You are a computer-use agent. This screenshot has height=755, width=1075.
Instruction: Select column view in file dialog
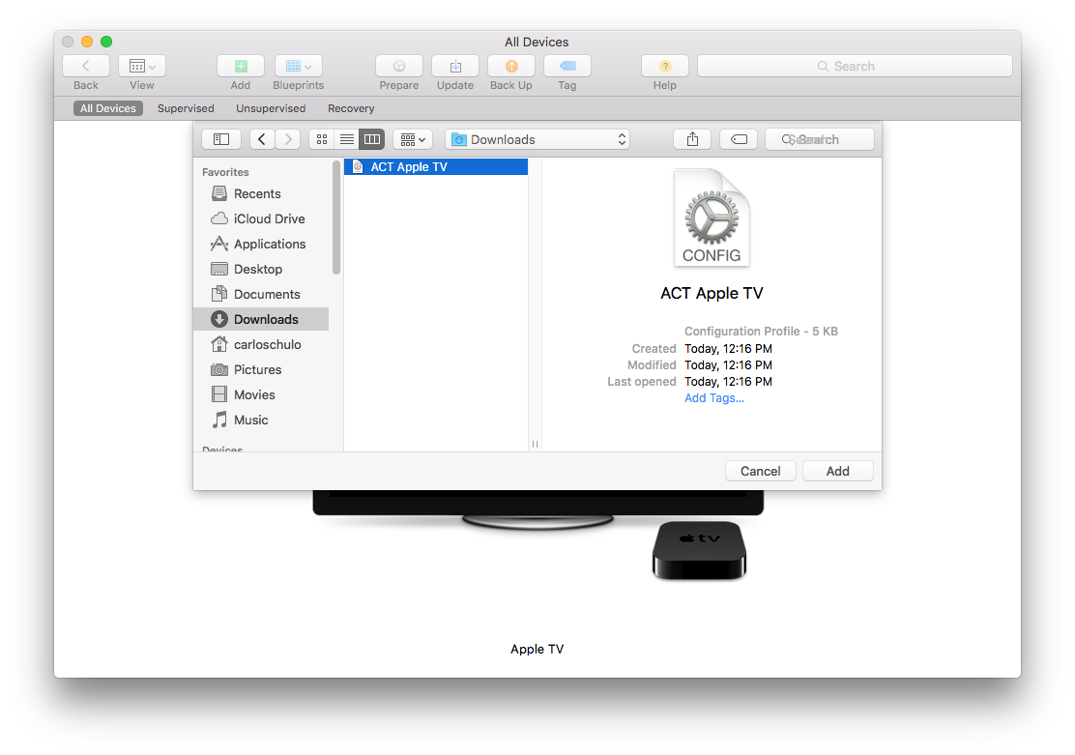pos(372,139)
